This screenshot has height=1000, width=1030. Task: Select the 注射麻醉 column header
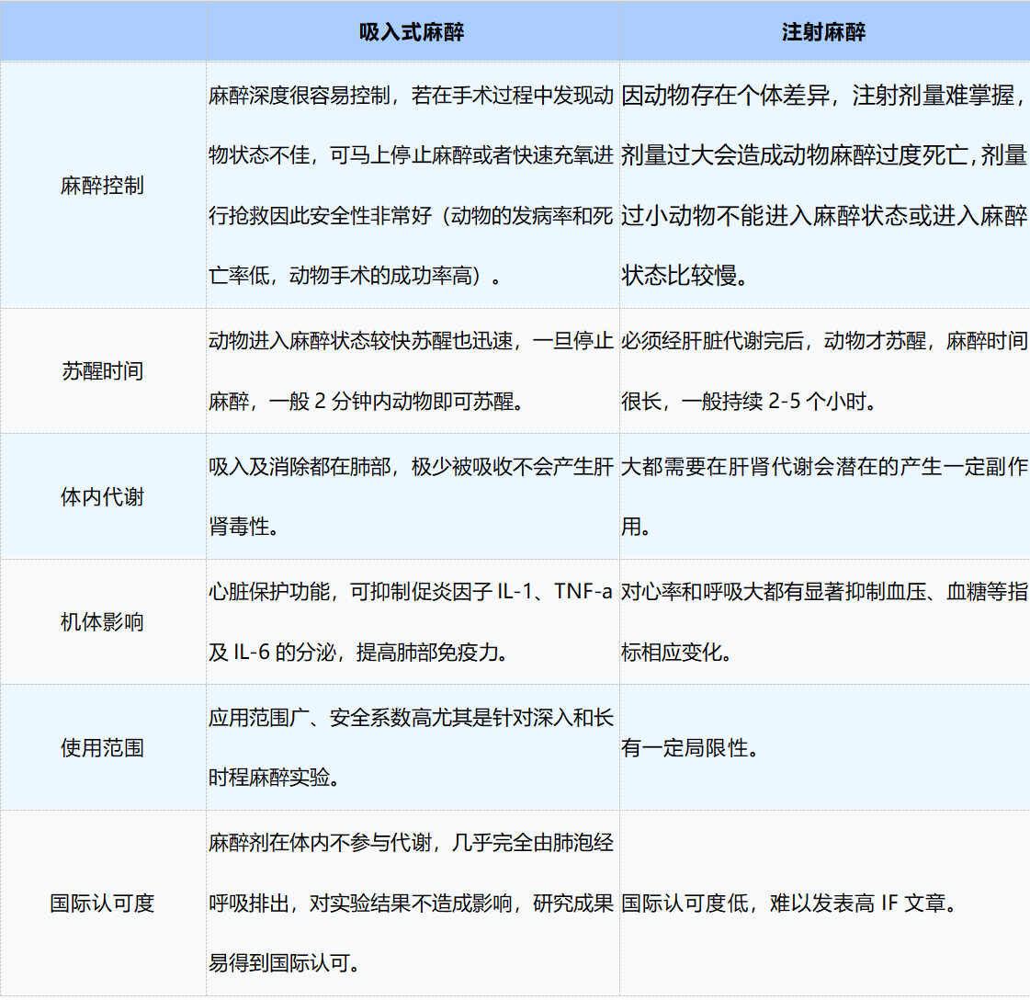(822, 30)
